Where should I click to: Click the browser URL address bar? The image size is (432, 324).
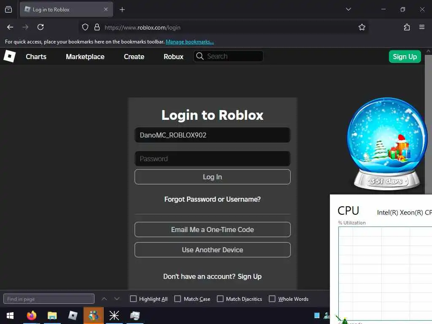(223, 27)
